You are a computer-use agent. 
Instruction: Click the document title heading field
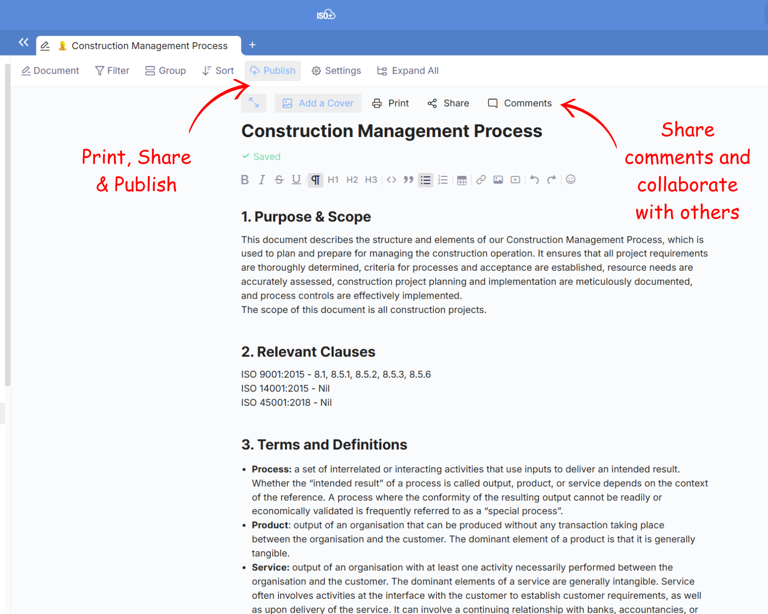392,131
